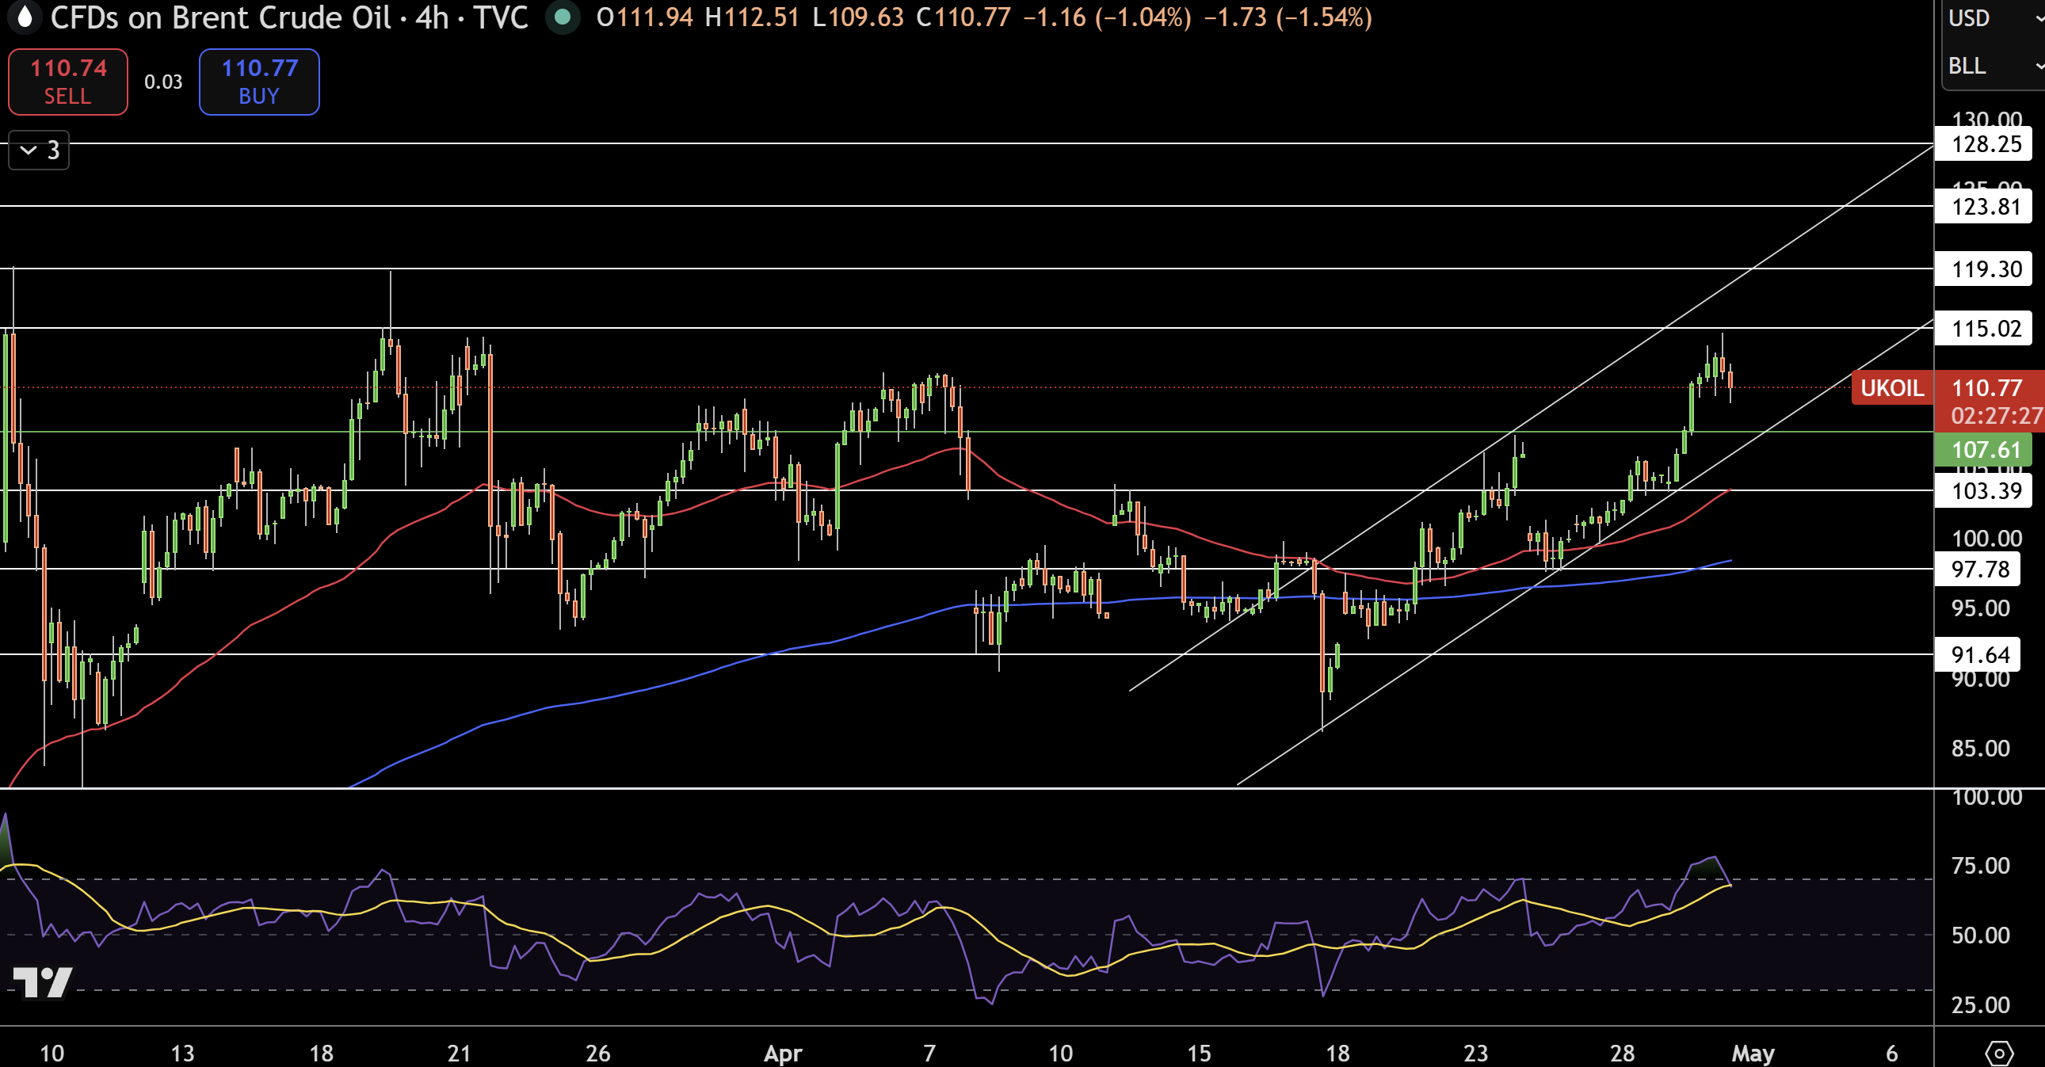The image size is (2045, 1067).
Task: Click the 21 date label on time axis
Action: tap(459, 1054)
